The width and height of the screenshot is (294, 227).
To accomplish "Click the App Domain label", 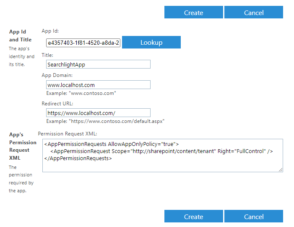I will [x=57, y=75].
